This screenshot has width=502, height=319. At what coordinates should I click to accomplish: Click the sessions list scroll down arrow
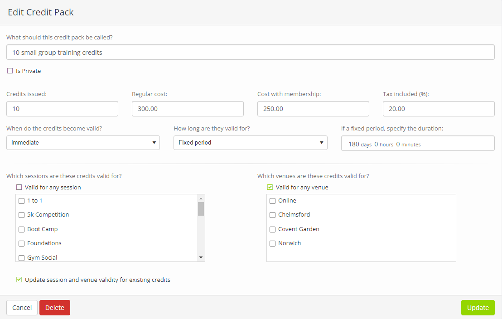tap(201, 257)
